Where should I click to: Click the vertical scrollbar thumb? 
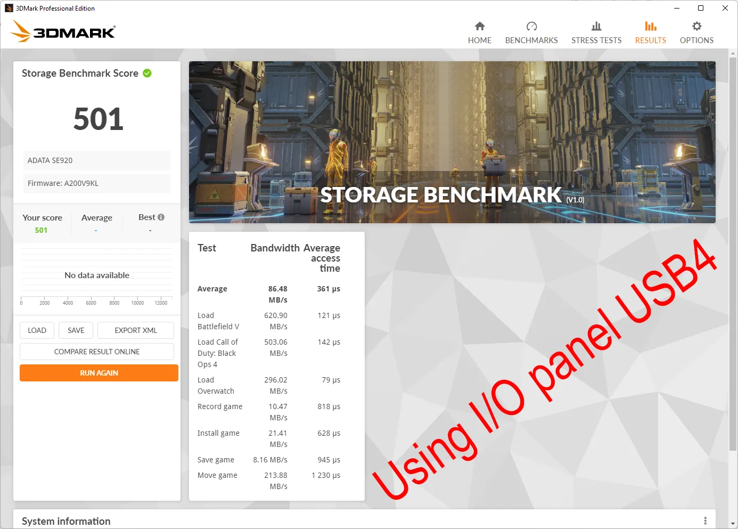tap(733, 255)
